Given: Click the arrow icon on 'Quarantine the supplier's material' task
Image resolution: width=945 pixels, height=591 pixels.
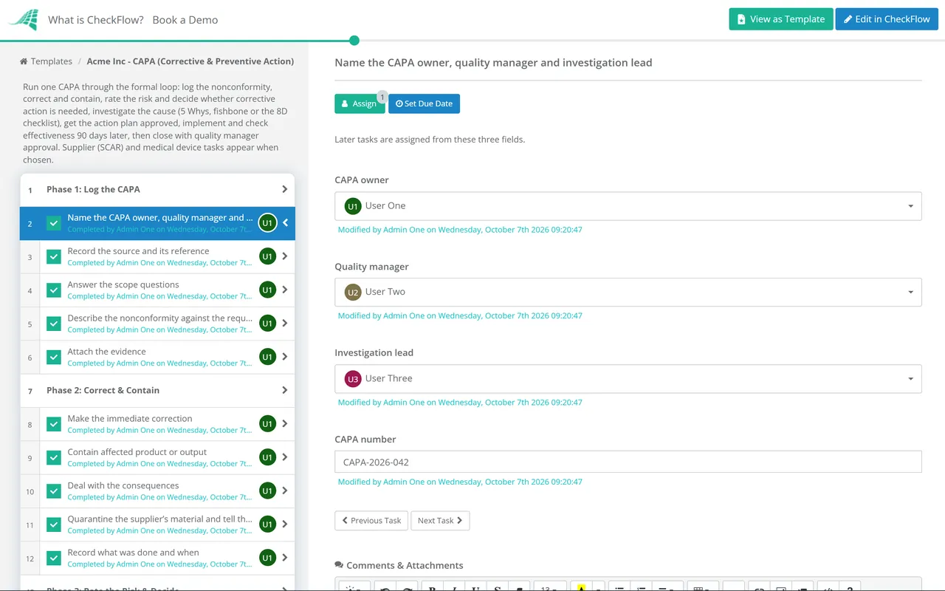Looking at the screenshot, I should click(285, 525).
